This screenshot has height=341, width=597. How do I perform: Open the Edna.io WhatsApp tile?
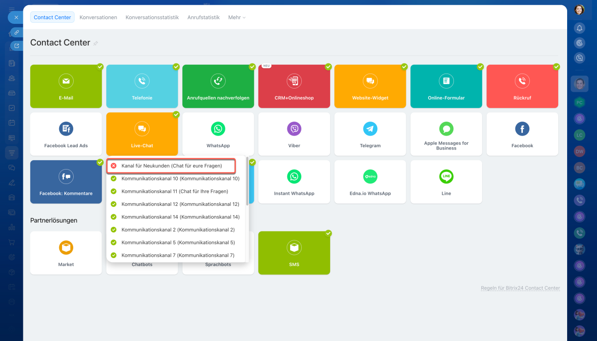(x=370, y=182)
